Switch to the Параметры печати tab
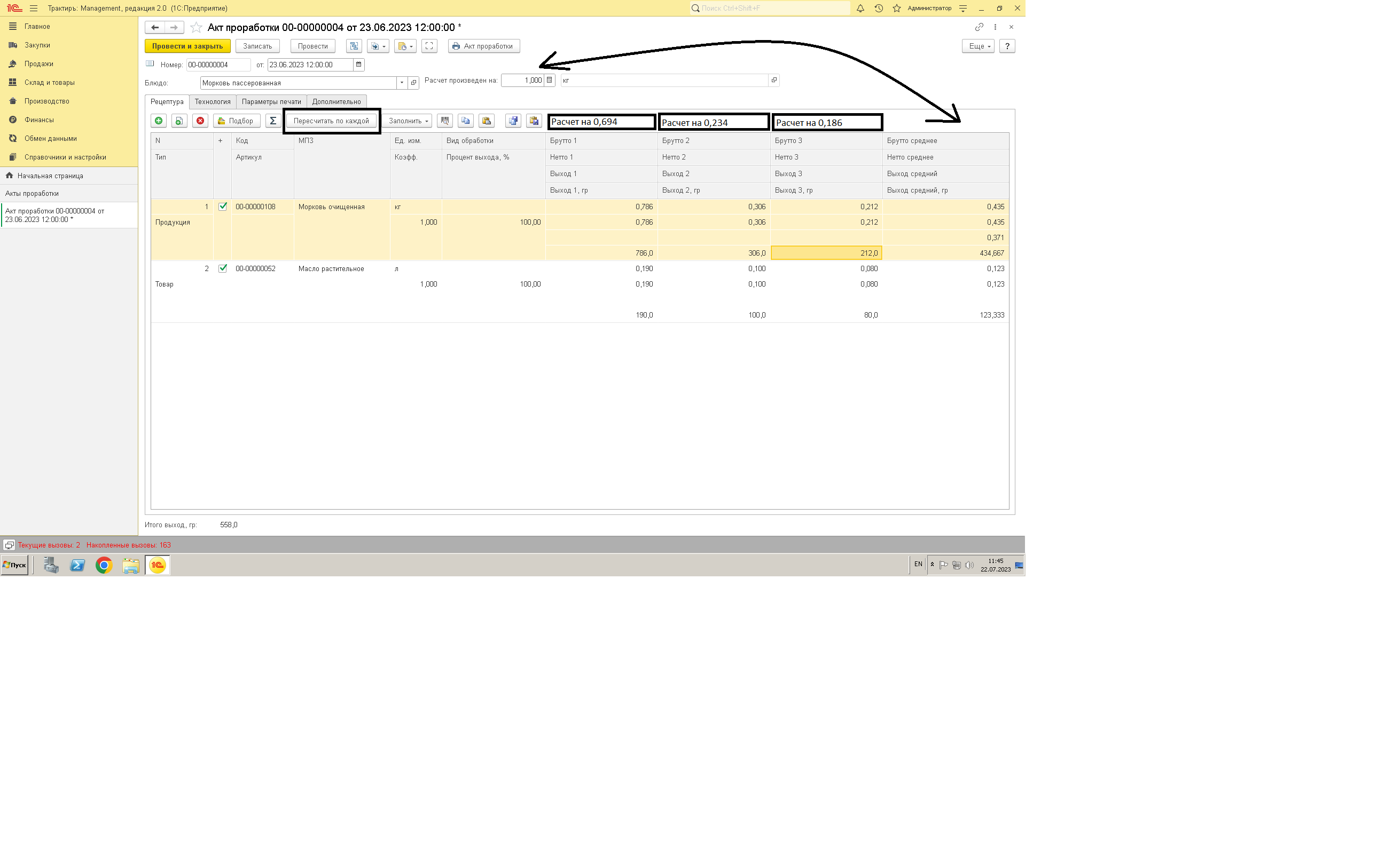1393x841 pixels. pos(271,102)
